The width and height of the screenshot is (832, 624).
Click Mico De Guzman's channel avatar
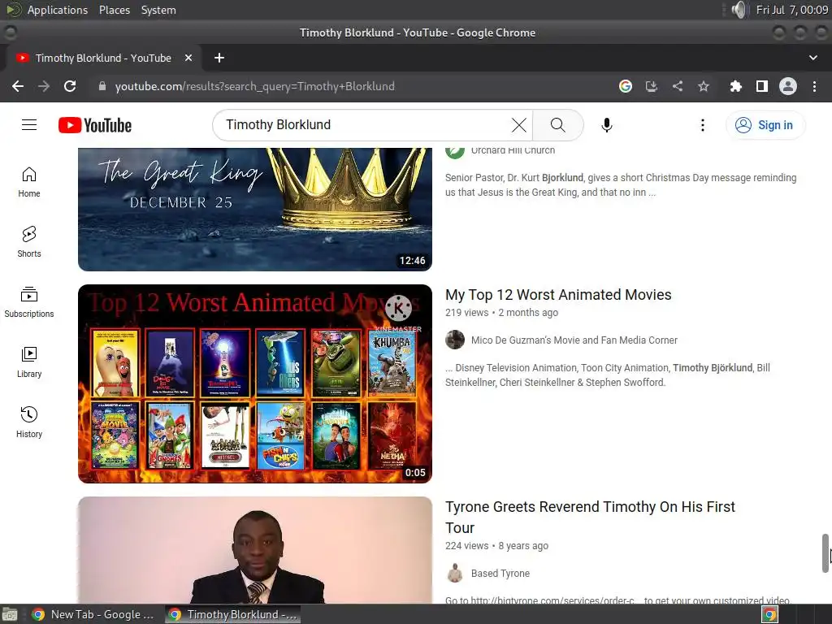[x=455, y=340]
